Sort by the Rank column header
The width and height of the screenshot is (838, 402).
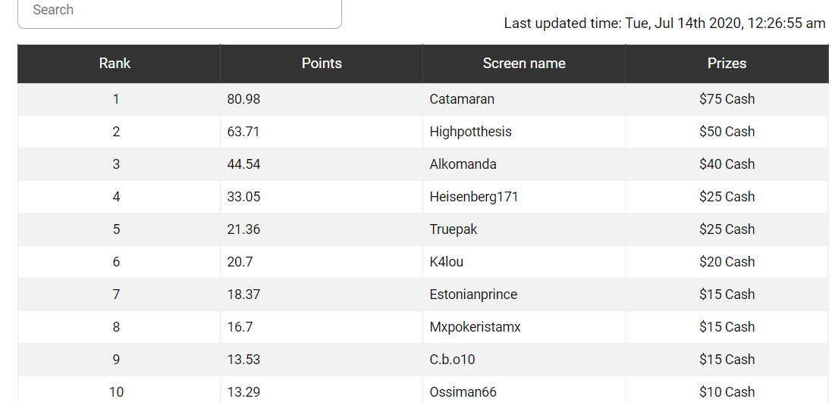[115, 64]
